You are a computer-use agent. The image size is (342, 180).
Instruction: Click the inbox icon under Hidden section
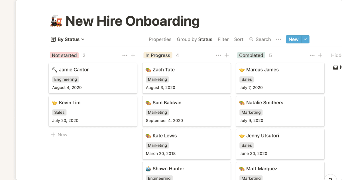coord(335,67)
